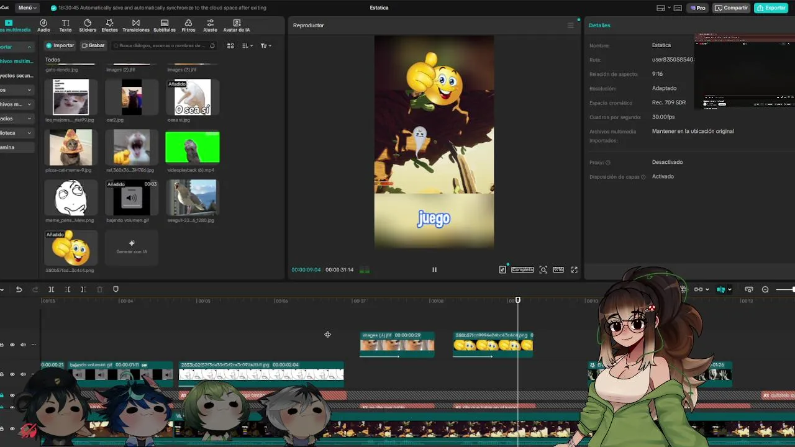The height and width of the screenshot is (447, 795).
Task: Click the Exportar button
Action: [x=771, y=8]
